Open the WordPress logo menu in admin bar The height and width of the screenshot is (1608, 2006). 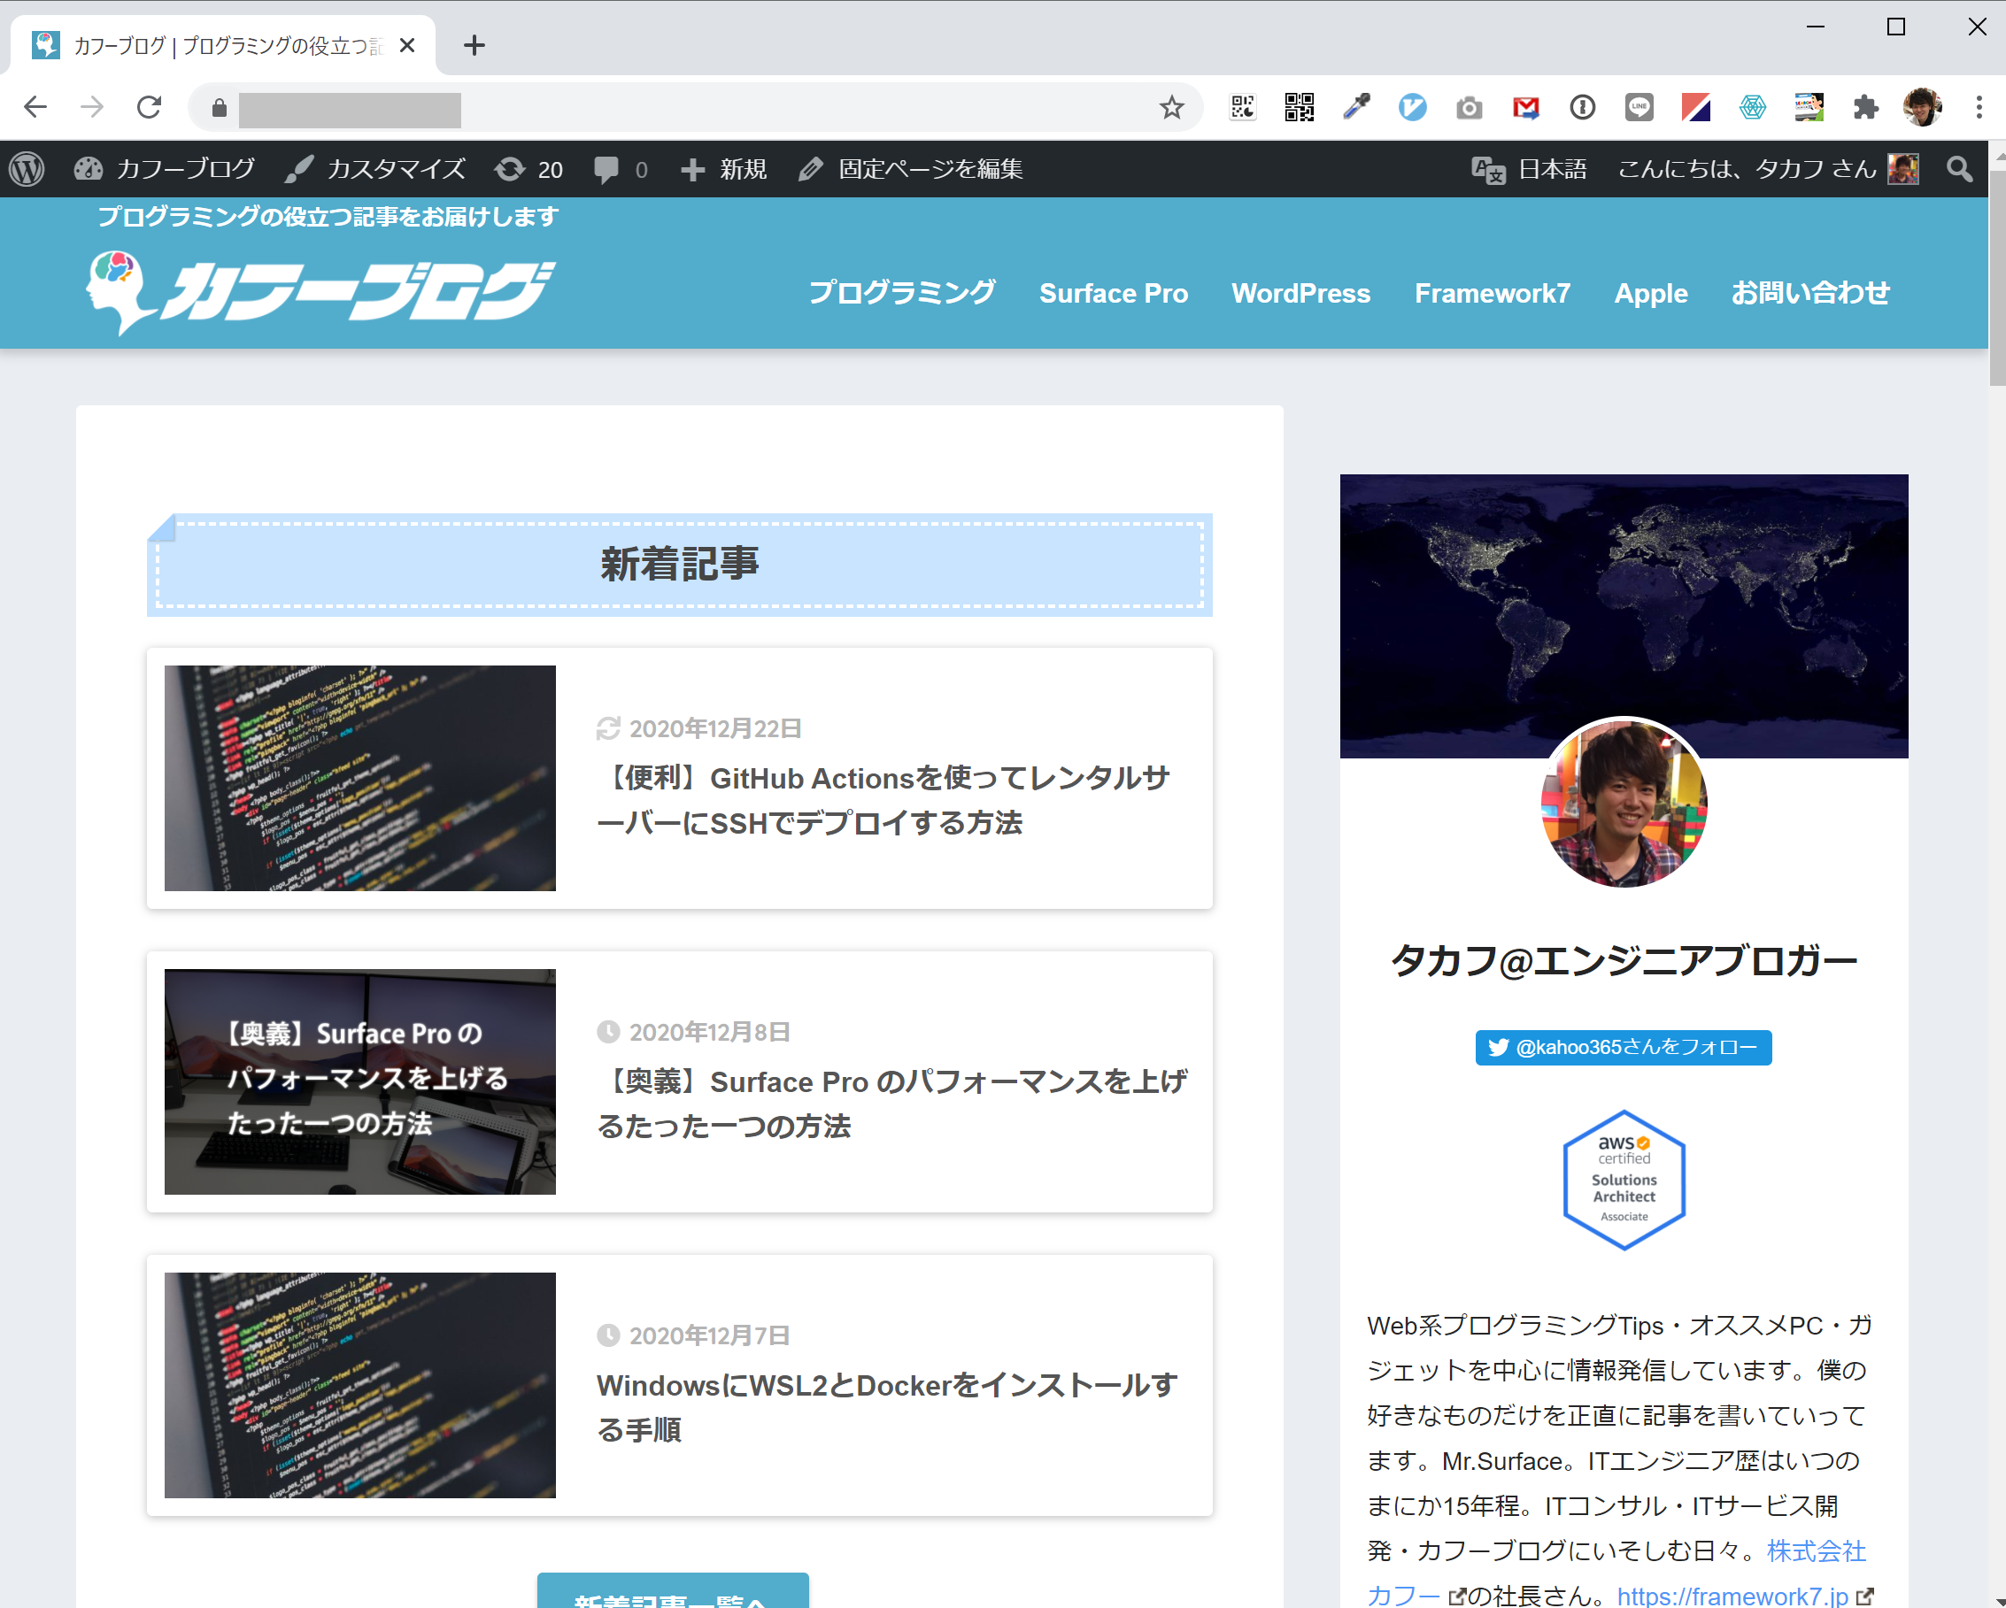27,168
